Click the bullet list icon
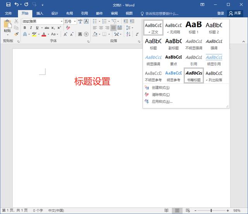248x214 pixels. click(95, 21)
